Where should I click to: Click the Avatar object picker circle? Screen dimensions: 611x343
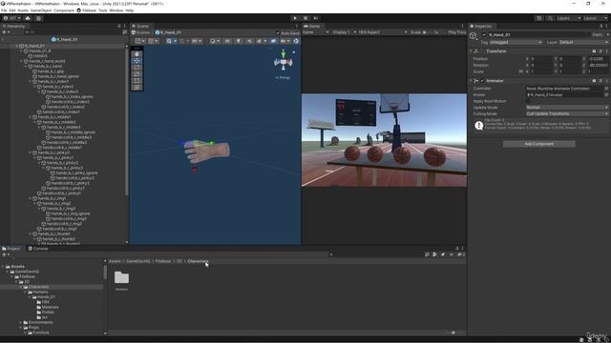coord(606,95)
